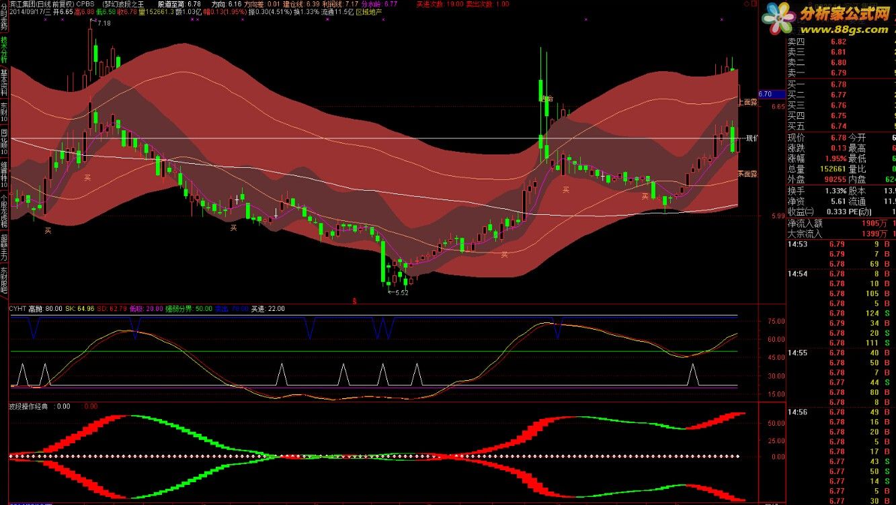Image resolution: width=896 pixels, height=505 pixels.
Task: Click the 总量 152661 quote field
Action: 817,169
